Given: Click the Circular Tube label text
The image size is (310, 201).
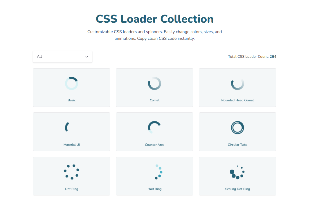Looking at the screenshot, I should (x=237, y=144).
